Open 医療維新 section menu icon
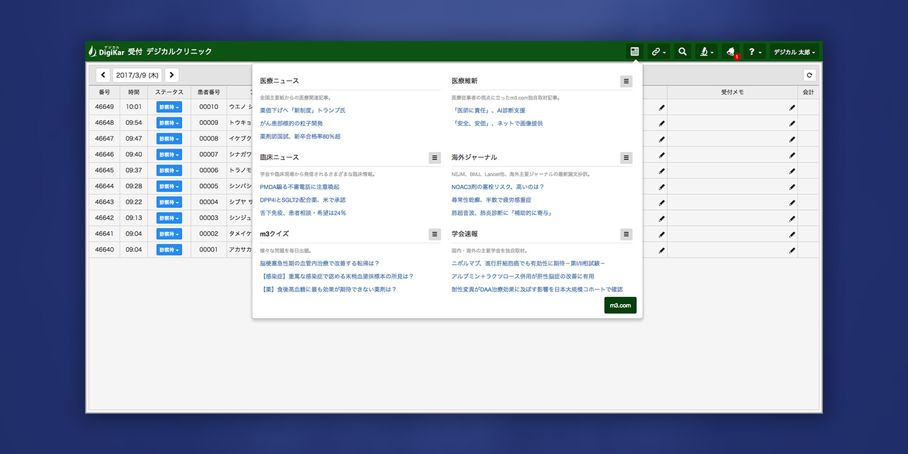The height and width of the screenshot is (454, 908). pyautogui.click(x=626, y=81)
